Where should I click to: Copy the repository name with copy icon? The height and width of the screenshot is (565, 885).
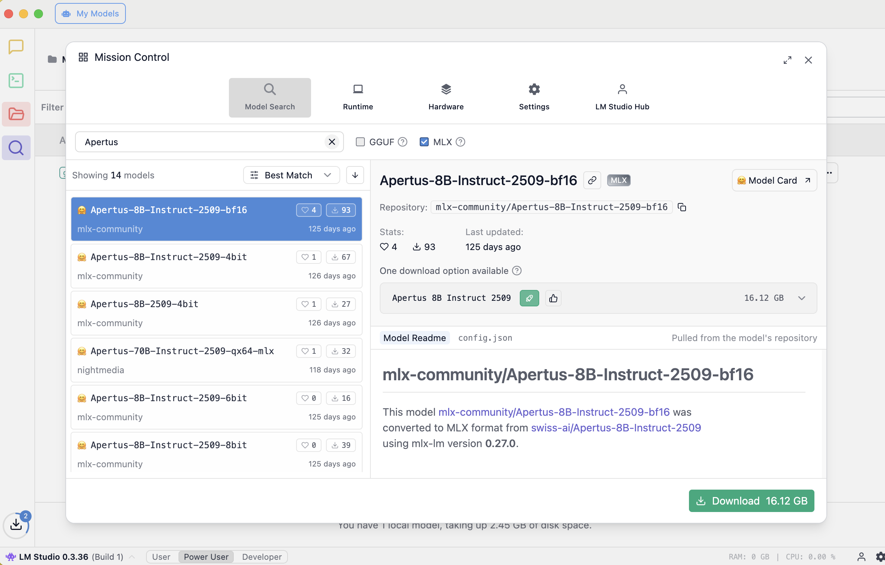[x=682, y=207]
